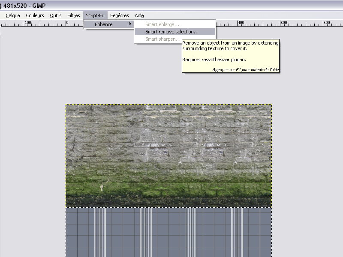343x257 pixels.
Task: Click the disabled Smart sharpen entry
Action: 163,39
